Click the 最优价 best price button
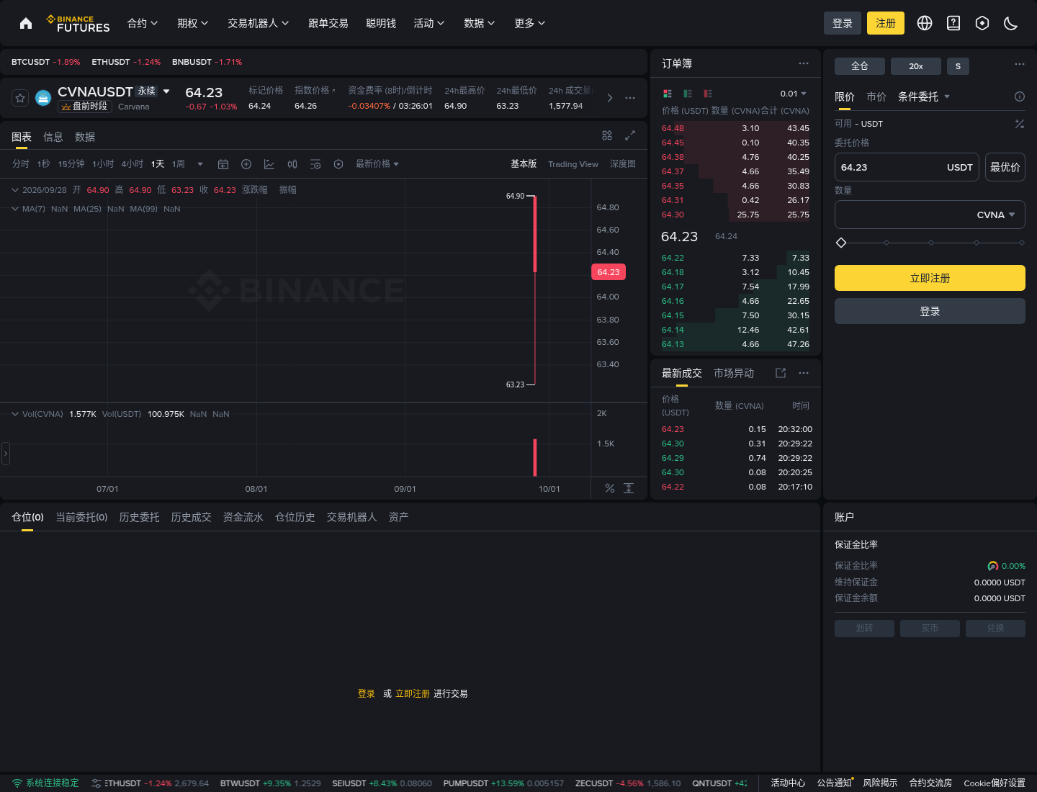The image size is (1037, 792). [1005, 167]
